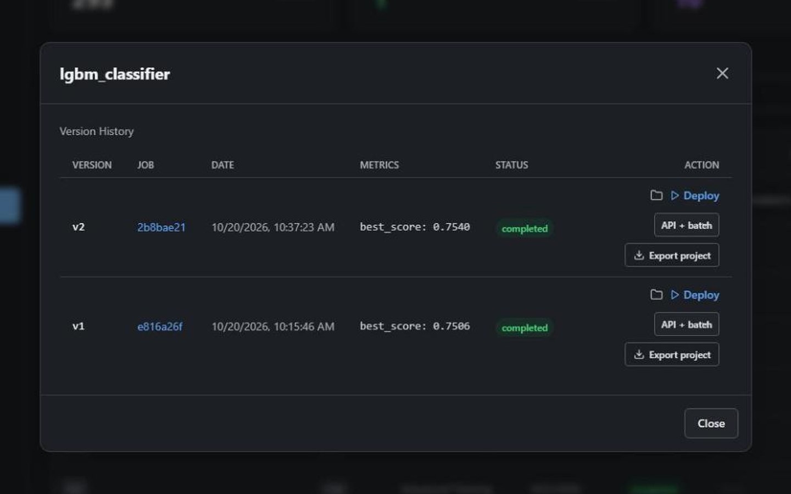Export project for version v1

(672, 355)
